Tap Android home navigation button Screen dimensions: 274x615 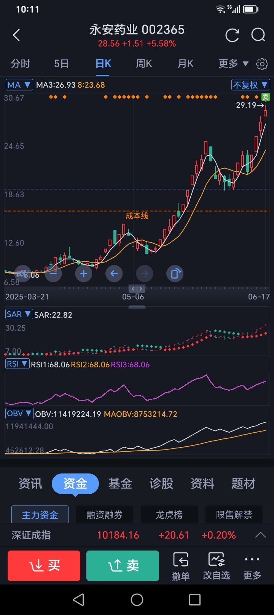click(137, 600)
